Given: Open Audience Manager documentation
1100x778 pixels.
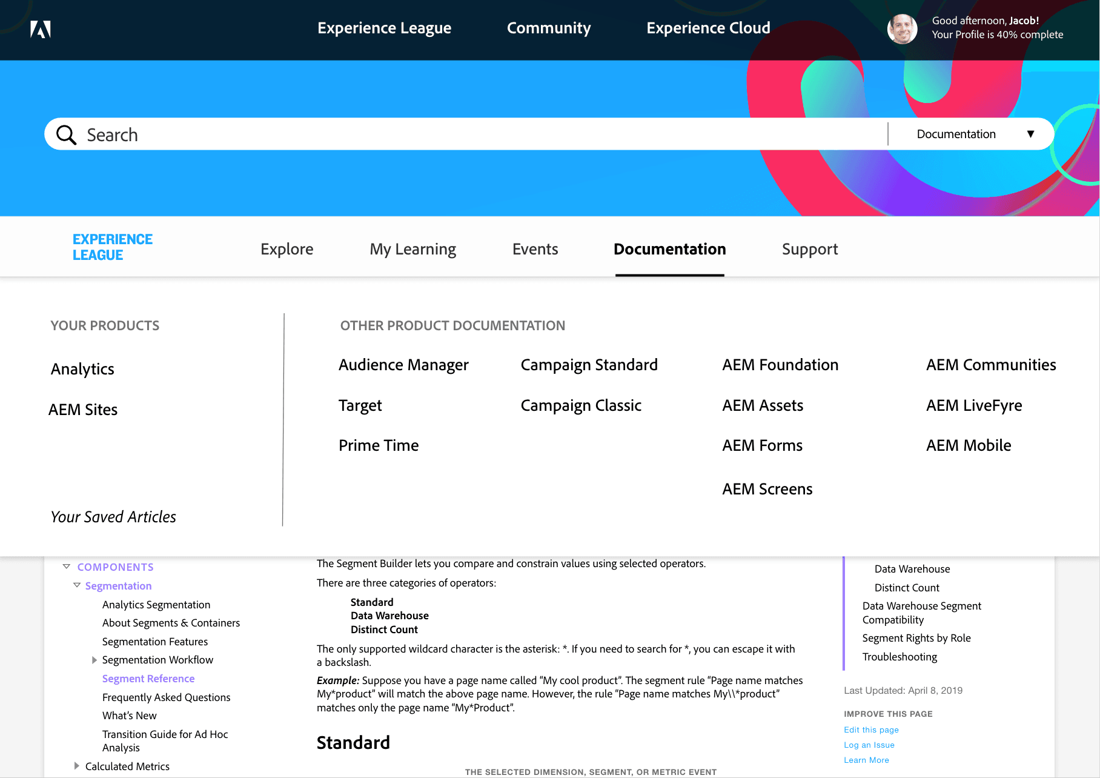Looking at the screenshot, I should pyautogui.click(x=403, y=365).
